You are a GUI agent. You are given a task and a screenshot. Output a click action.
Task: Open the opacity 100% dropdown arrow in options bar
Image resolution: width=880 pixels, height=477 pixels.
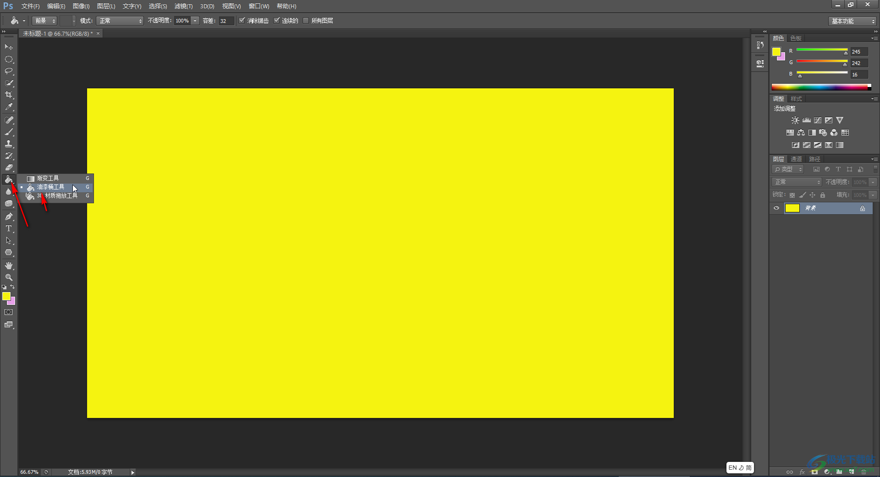coord(195,21)
